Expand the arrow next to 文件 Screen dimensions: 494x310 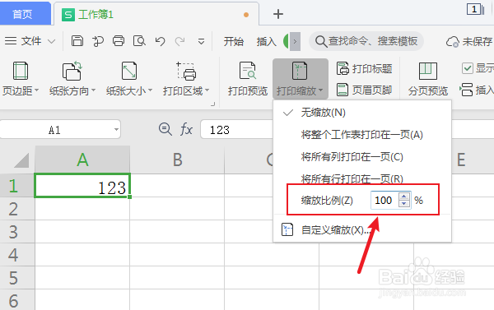pos(51,41)
